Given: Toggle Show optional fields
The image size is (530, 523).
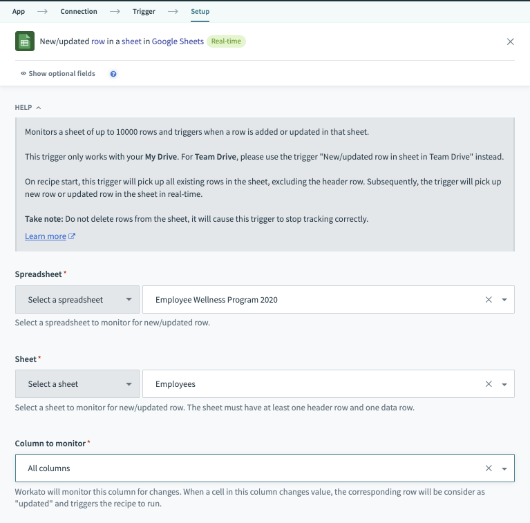Looking at the screenshot, I should tap(58, 74).
